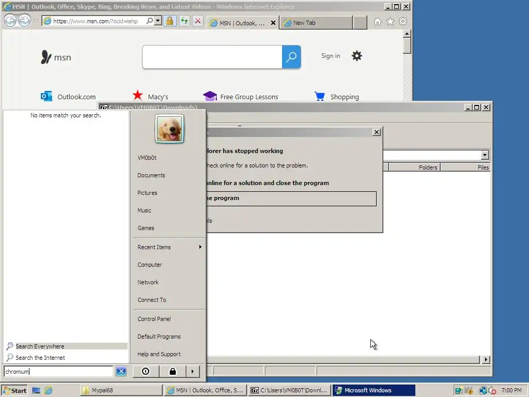
Task: Click the Sign in link on MSN
Action: (331, 56)
